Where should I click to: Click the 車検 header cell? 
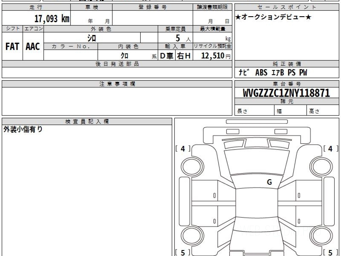92,7
